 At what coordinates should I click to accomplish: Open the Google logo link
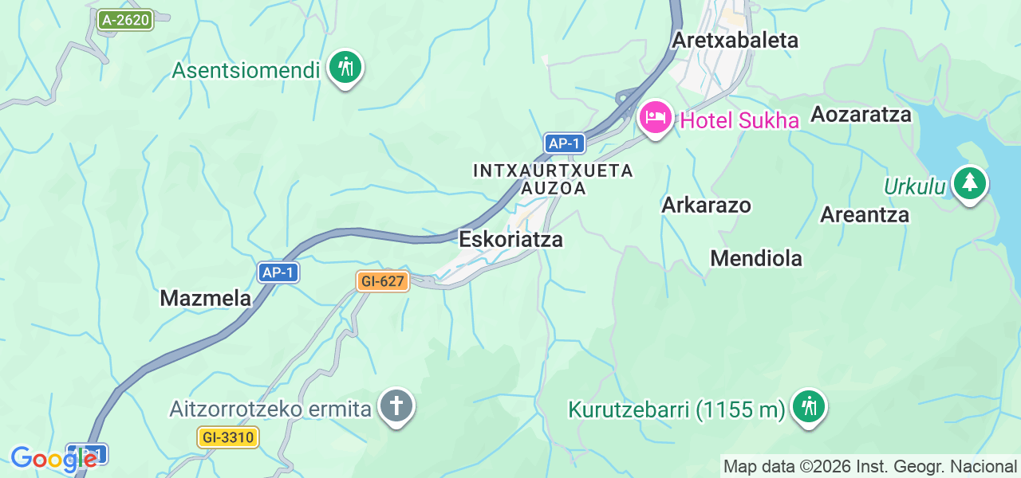(x=53, y=459)
